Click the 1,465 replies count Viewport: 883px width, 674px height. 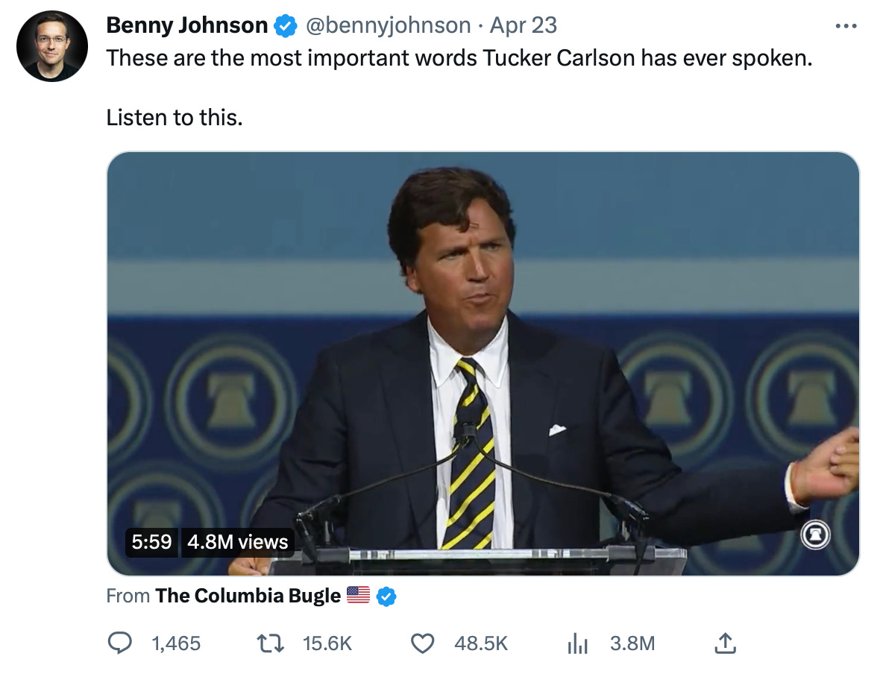coord(176,643)
